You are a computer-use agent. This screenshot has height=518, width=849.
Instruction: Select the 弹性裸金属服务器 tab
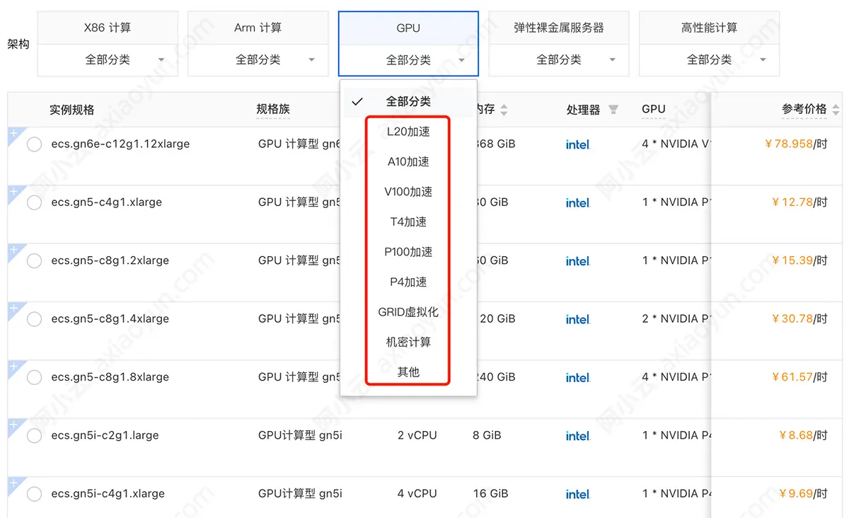(559, 28)
